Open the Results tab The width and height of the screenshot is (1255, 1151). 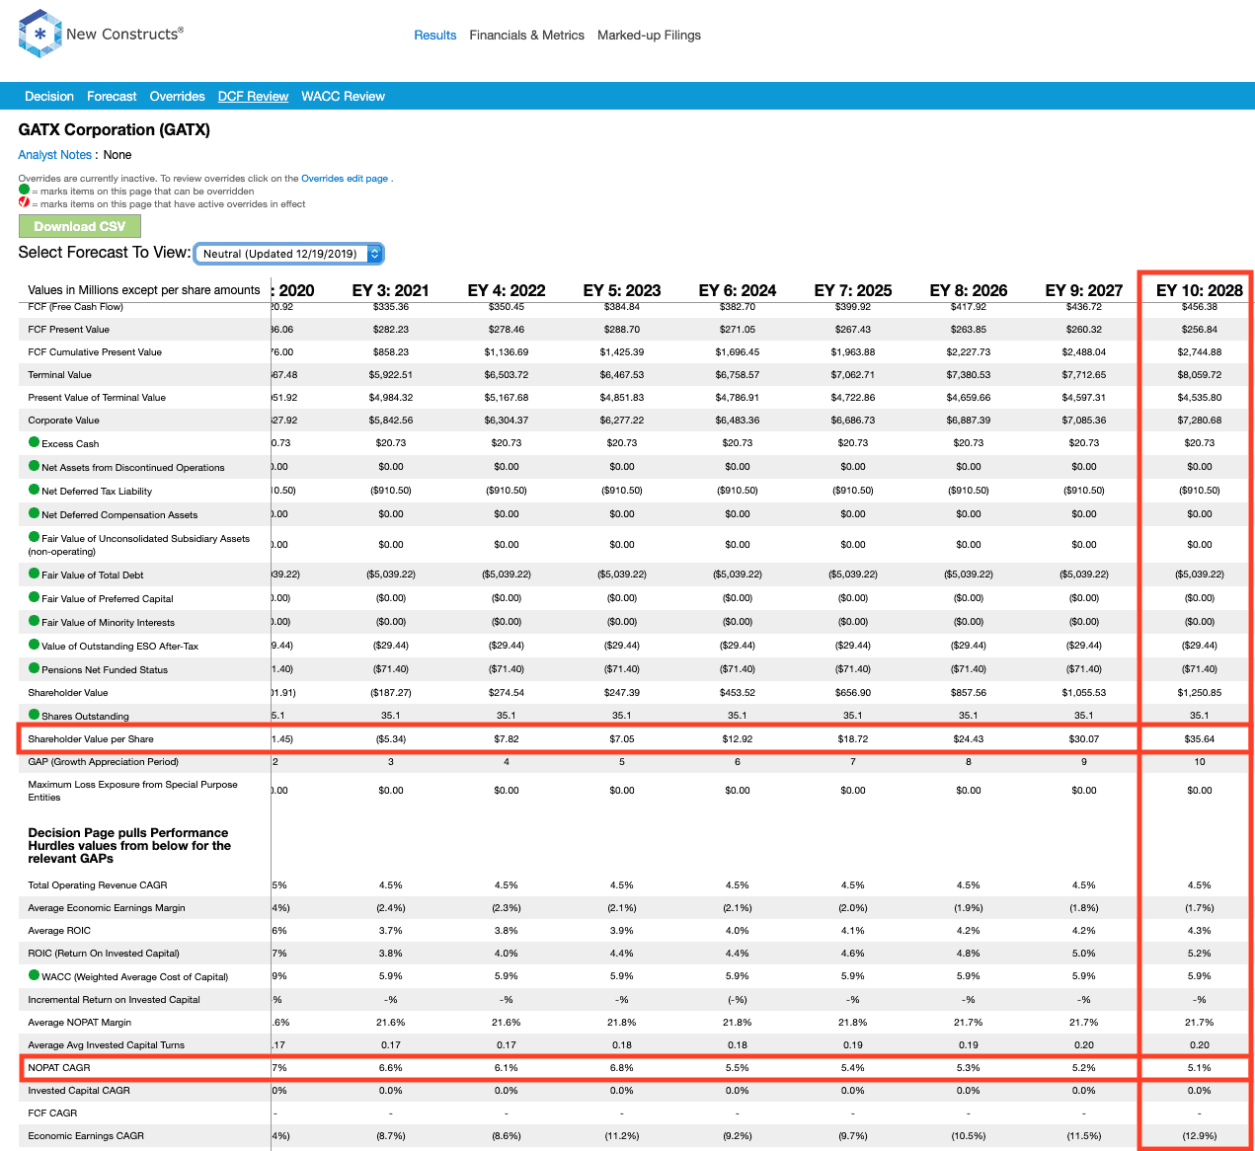click(x=435, y=35)
